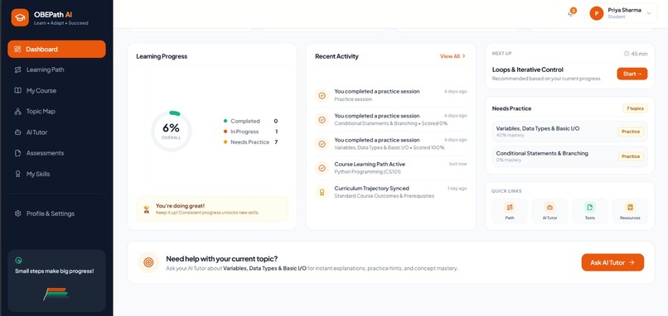The height and width of the screenshot is (316, 668).
Task: Click the In Progress orange legend dot
Action: pos(225,132)
